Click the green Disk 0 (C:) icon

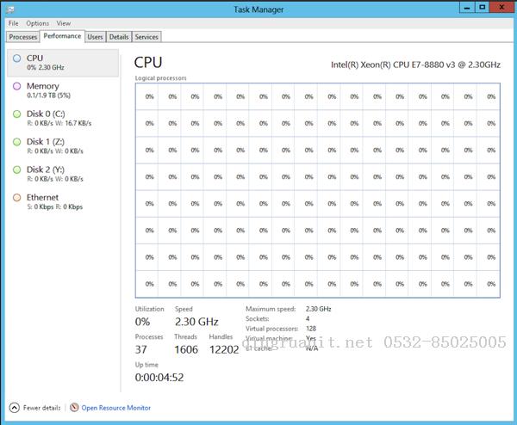point(17,114)
